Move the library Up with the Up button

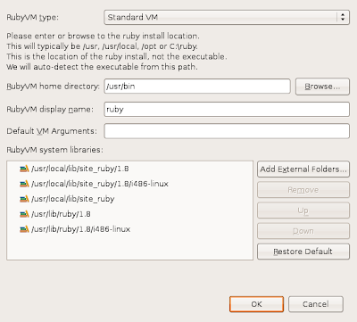click(x=303, y=211)
